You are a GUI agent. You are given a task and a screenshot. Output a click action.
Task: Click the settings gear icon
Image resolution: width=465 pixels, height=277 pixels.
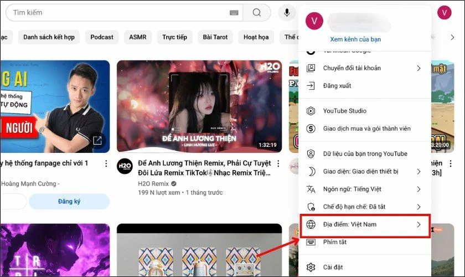311,267
